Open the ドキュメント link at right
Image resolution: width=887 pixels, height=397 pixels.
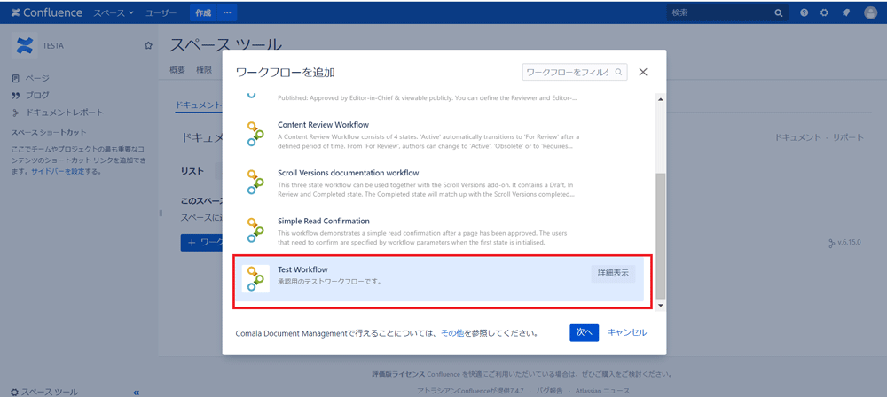[797, 137]
